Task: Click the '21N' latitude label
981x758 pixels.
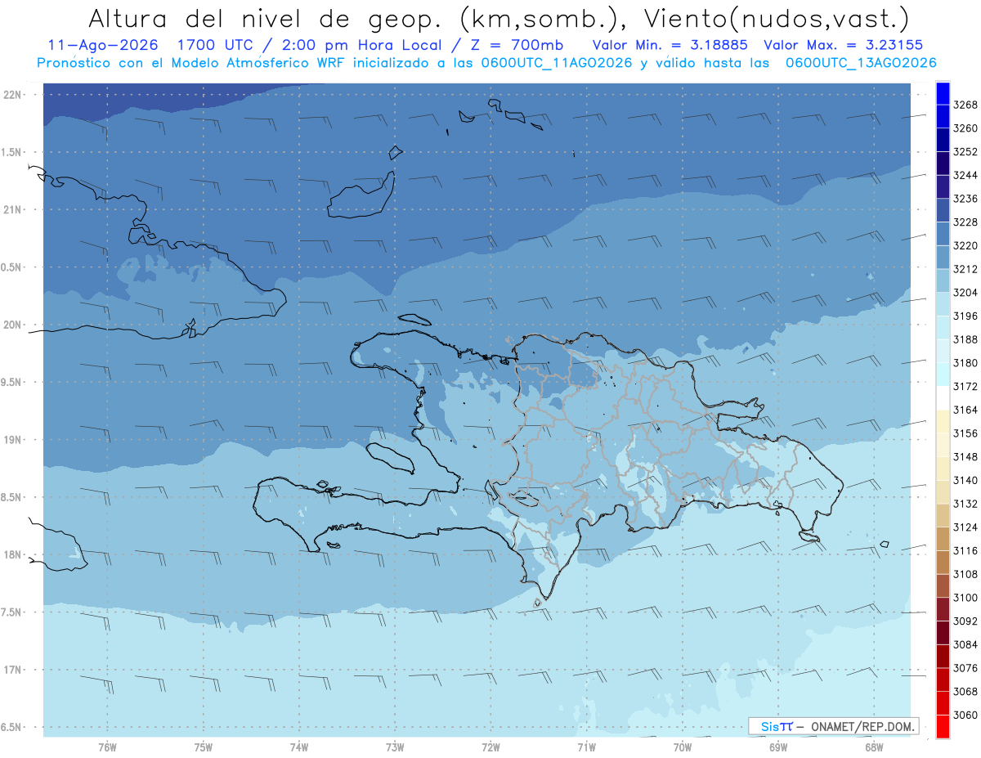Action: [12, 210]
